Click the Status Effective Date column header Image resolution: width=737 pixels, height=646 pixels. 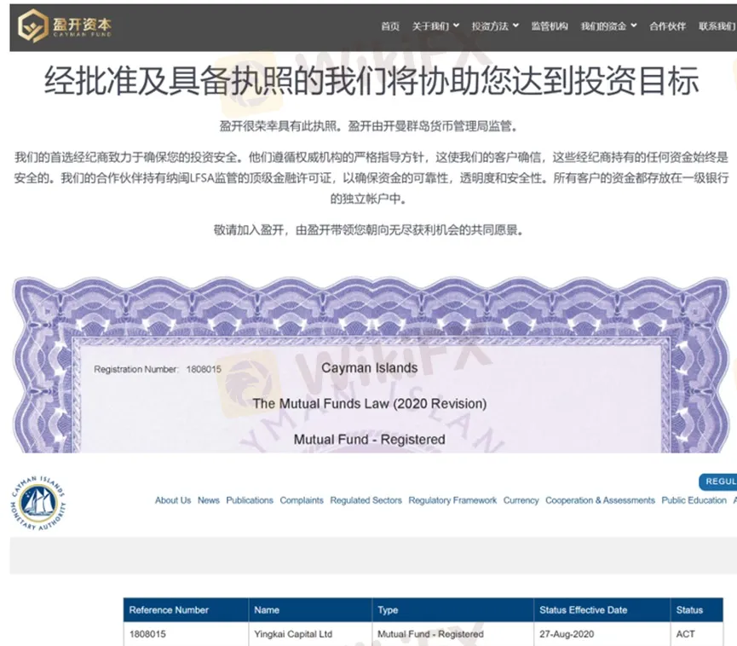tap(602, 610)
